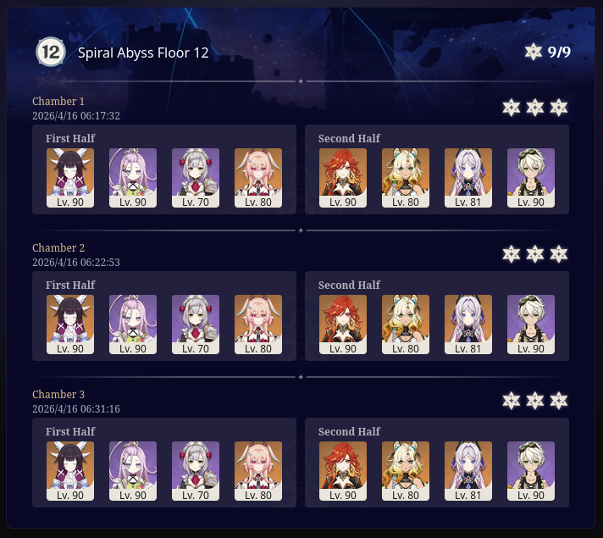
Task: Click Chamber 2 pink-haired Lv. 80 character
Action: tap(258, 324)
